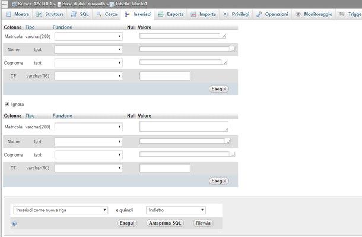The image size is (362, 237).
Task: Click the database icon in breadcrumb
Action: point(59,4)
